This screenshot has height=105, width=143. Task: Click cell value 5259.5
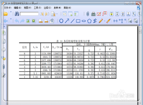[47, 77]
